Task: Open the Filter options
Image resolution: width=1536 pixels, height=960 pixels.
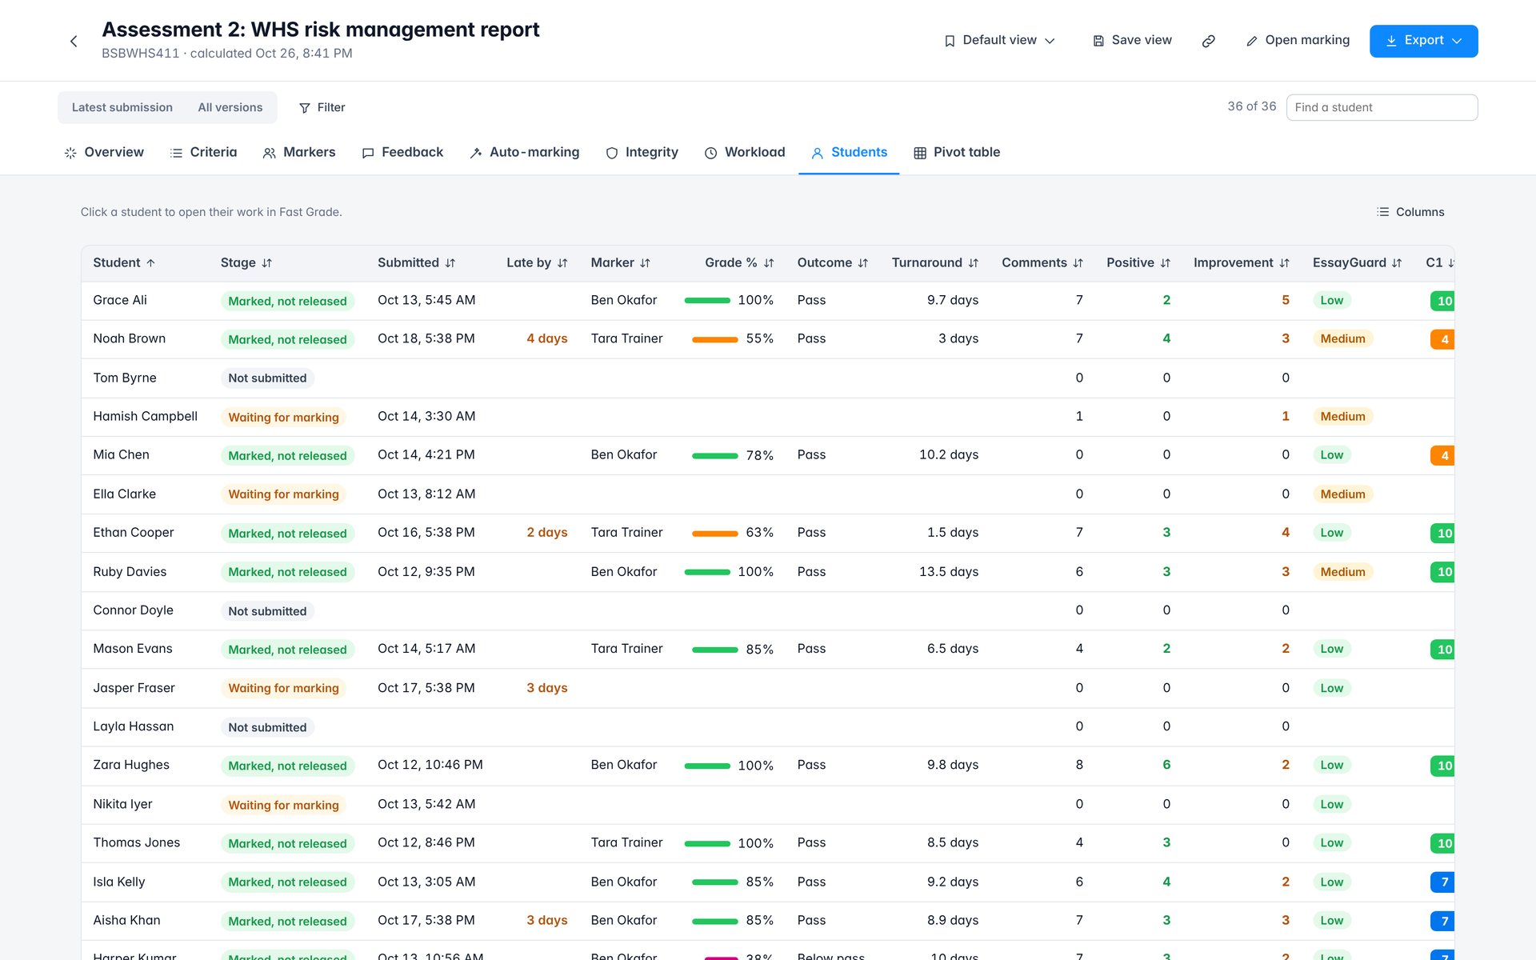Action: click(322, 107)
